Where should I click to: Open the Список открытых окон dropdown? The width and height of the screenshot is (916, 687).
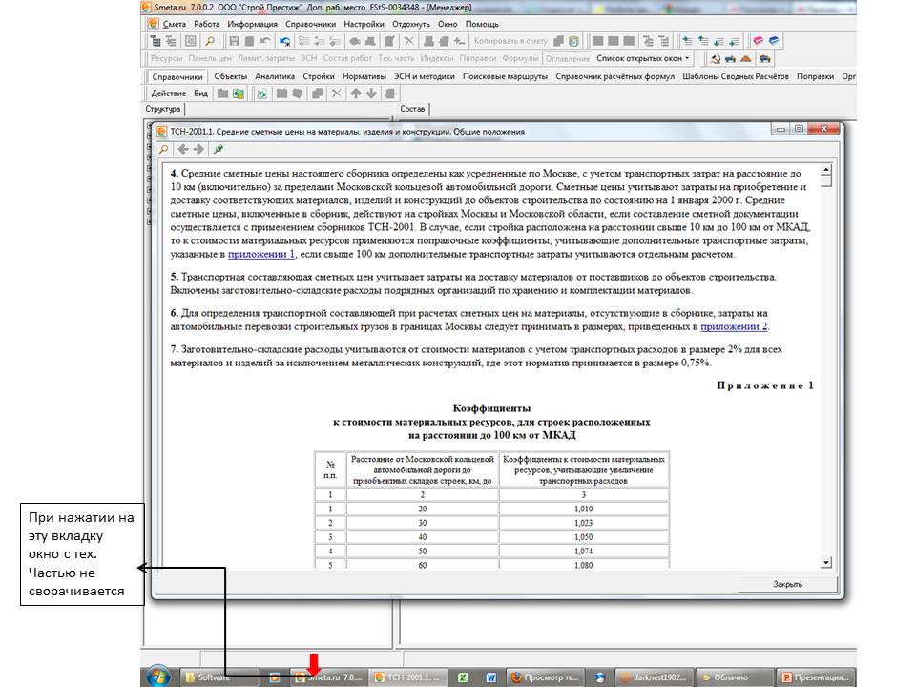642,58
